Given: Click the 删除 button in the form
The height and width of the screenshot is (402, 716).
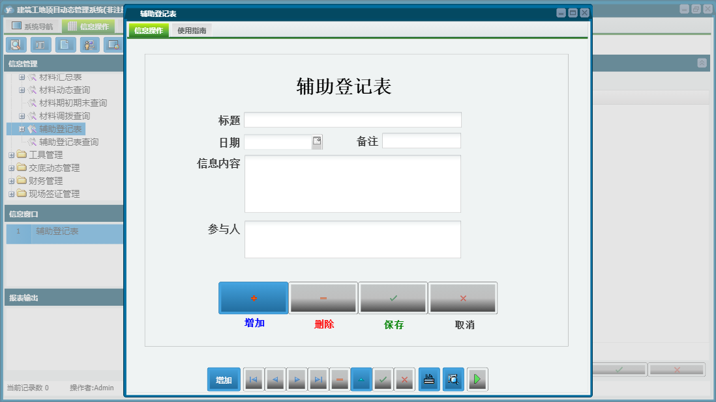Looking at the screenshot, I should (323, 297).
